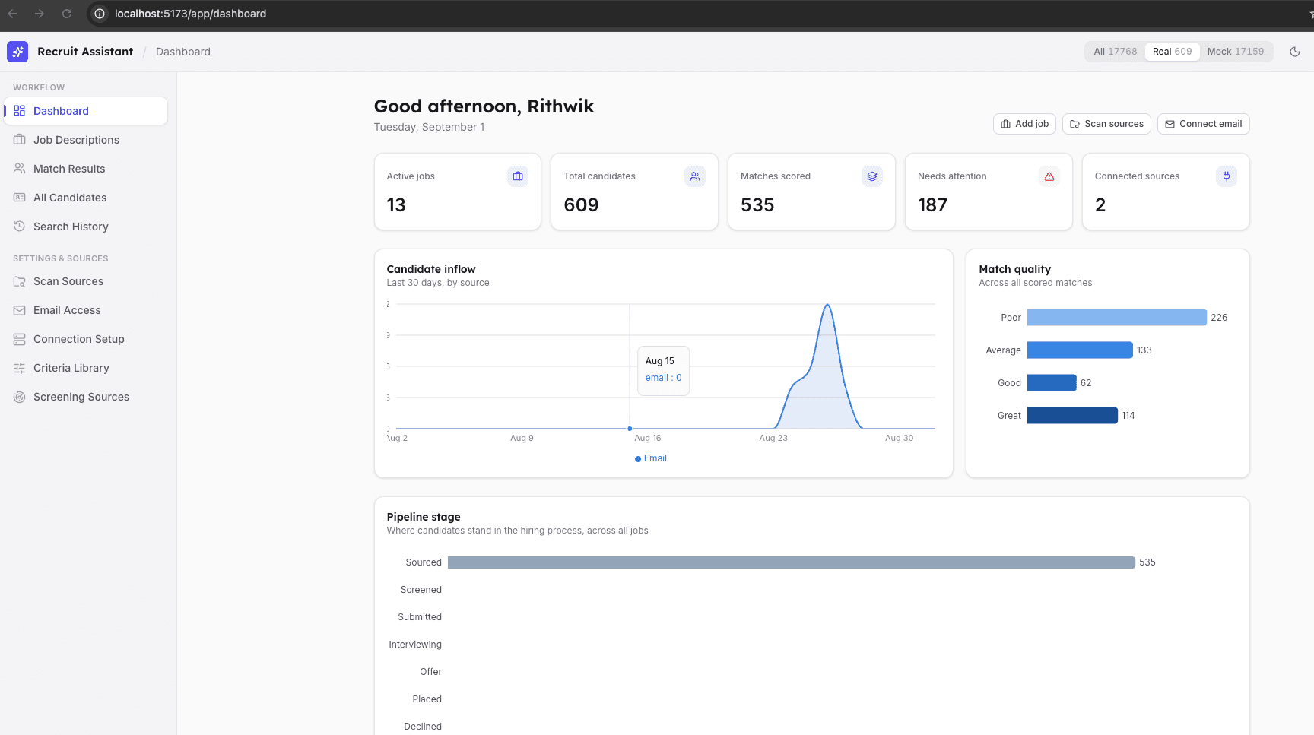Click the Sourced pipeline bar
Screen dimensions: 1314x735
(x=792, y=562)
